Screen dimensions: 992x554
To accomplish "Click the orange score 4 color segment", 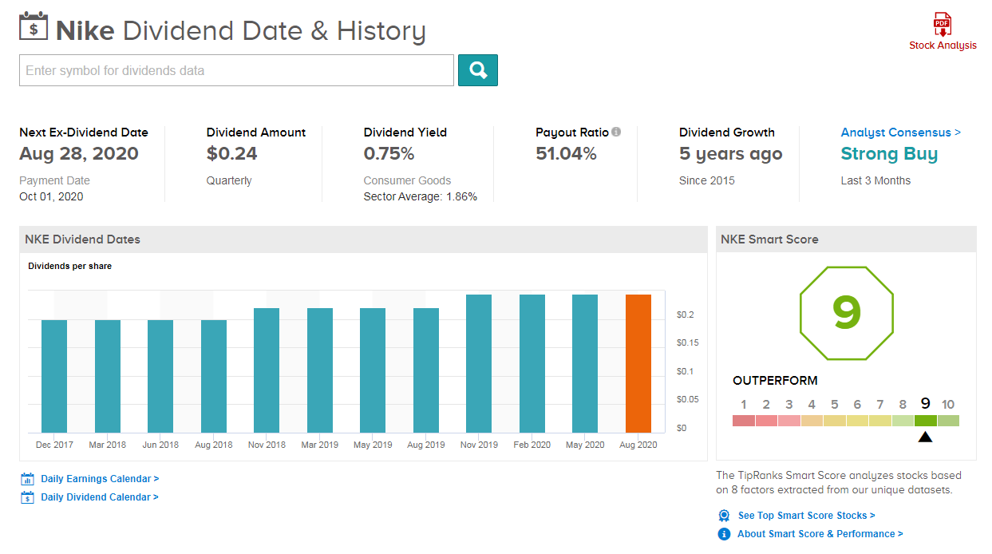I will (812, 421).
